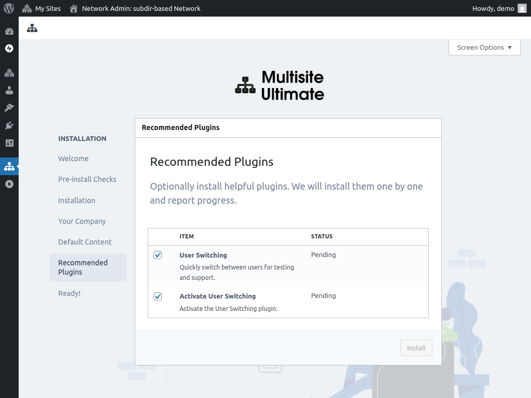Go to the Welcome step

click(73, 159)
